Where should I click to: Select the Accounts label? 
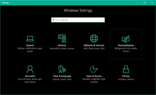tap(30, 76)
